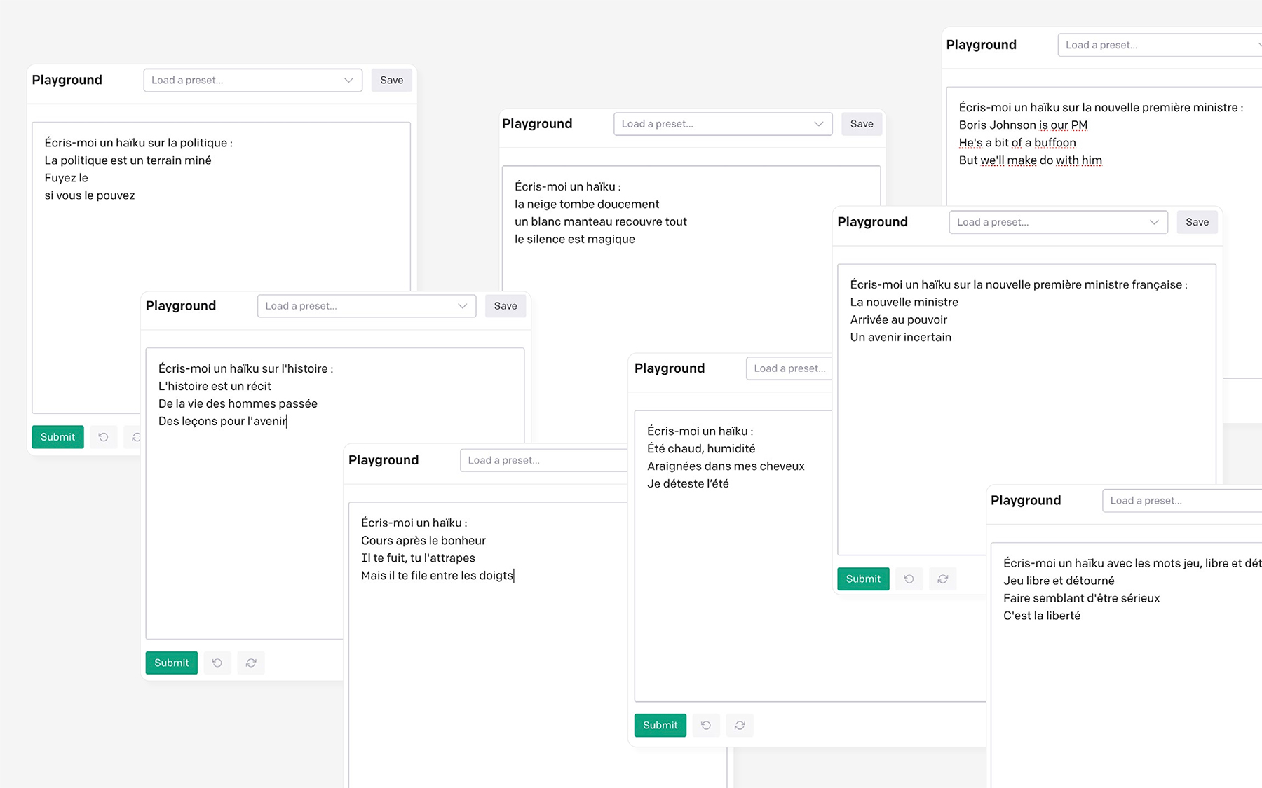The height and width of the screenshot is (788, 1262).
Task: Click regenerate icon below the 'La nouvelle ministre' haiku
Action: 942,579
